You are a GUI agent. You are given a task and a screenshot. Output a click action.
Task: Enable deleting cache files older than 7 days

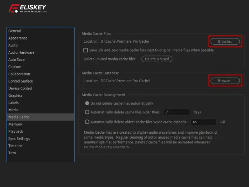87,112
